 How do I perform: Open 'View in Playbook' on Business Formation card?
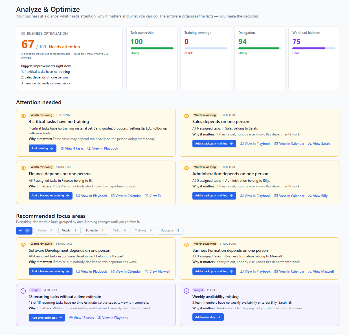255,271
